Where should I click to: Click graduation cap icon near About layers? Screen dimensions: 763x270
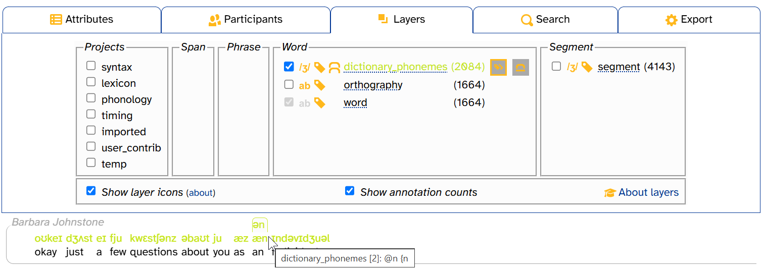point(610,193)
